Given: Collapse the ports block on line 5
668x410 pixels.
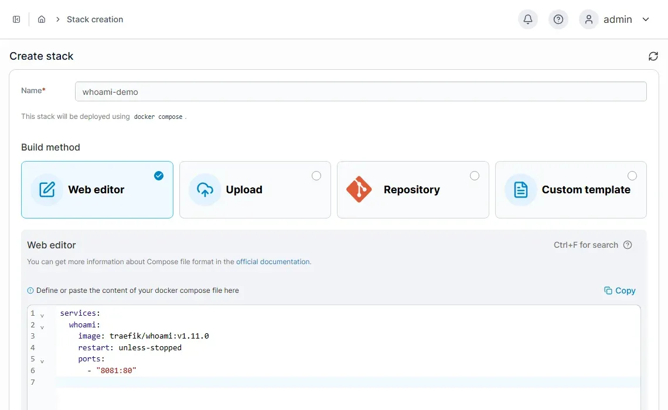Looking at the screenshot, I should pyautogui.click(x=42, y=361).
